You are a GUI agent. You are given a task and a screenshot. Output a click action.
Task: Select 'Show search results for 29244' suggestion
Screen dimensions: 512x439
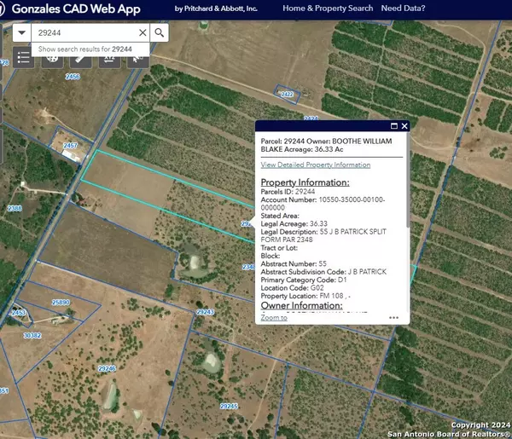pos(85,49)
